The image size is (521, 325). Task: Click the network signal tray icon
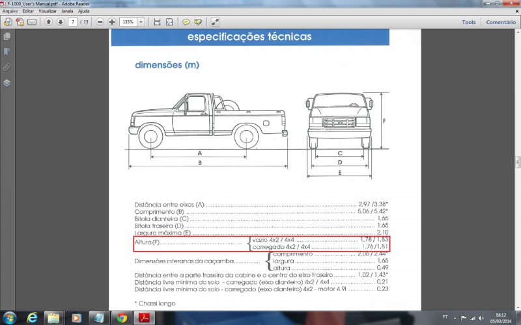(x=472, y=318)
